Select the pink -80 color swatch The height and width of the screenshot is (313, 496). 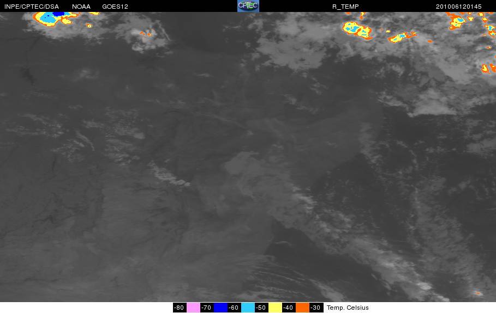(x=193, y=308)
